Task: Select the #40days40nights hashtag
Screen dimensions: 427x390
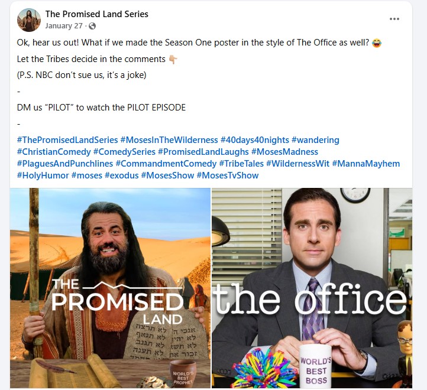Action: (x=255, y=140)
